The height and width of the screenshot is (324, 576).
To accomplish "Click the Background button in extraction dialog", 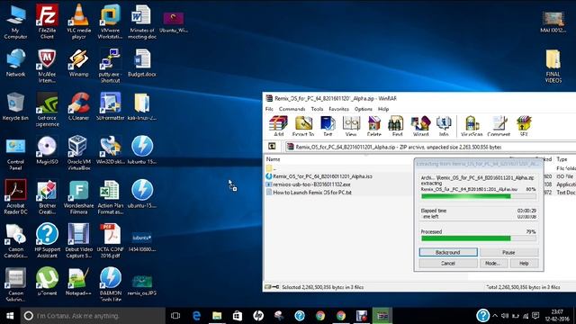I will [448, 252].
